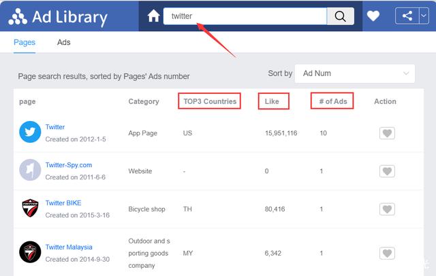
Task: Open favorites via white heart icon
Action: [373, 16]
